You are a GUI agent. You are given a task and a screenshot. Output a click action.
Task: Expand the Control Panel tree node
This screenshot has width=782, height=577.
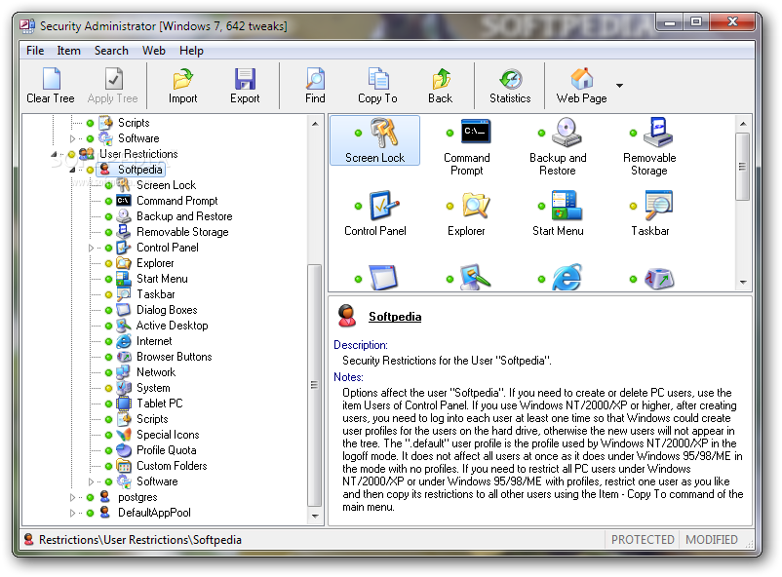[91, 248]
